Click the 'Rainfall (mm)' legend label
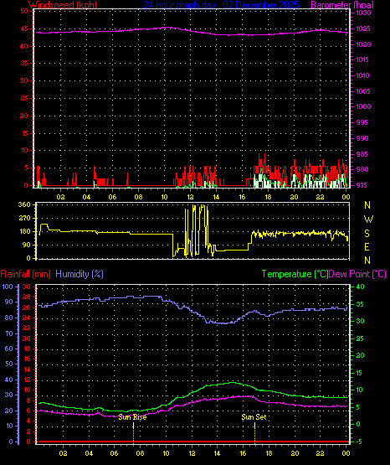390x465 pixels. [x=25, y=274]
